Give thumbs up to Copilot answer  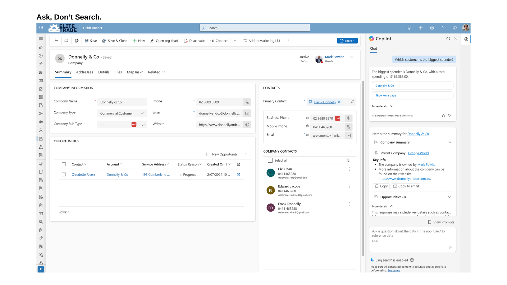(443, 116)
